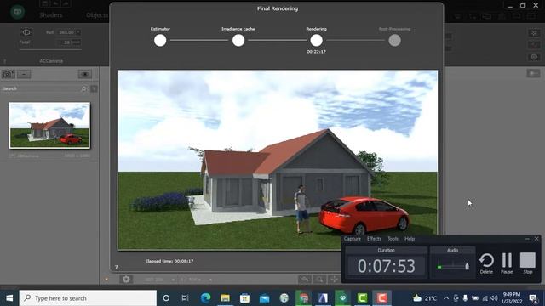Click the Rendering step circle

pyautogui.click(x=316, y=41)
